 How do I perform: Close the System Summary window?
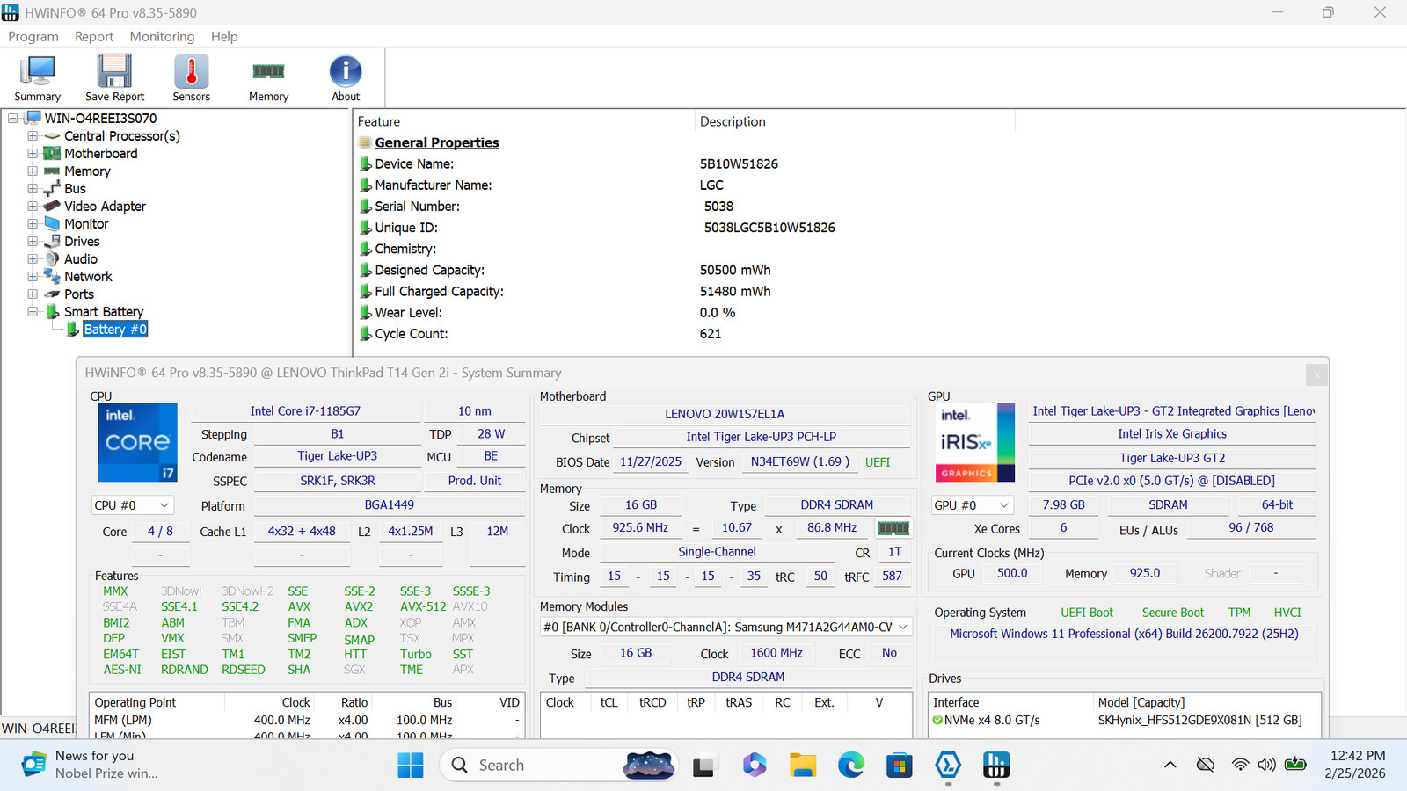tap(1316, 375)
